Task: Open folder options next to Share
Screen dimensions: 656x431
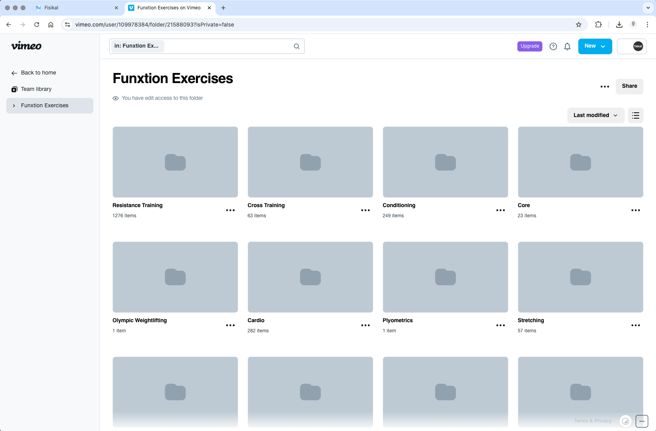Action: 605,87
